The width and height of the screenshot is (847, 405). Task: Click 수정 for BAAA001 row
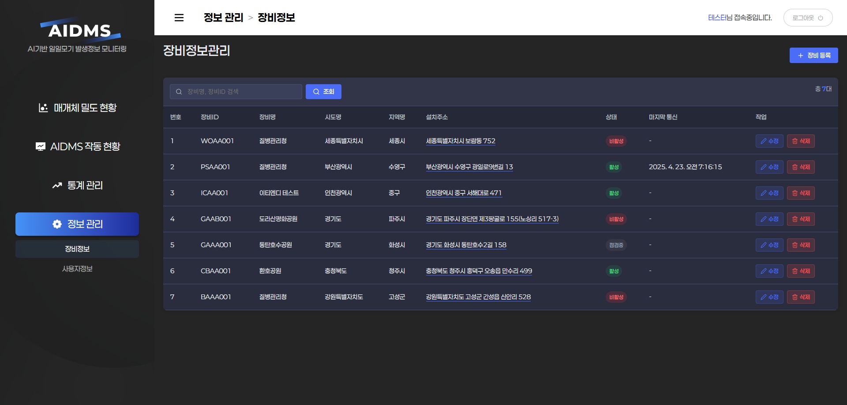769,297
